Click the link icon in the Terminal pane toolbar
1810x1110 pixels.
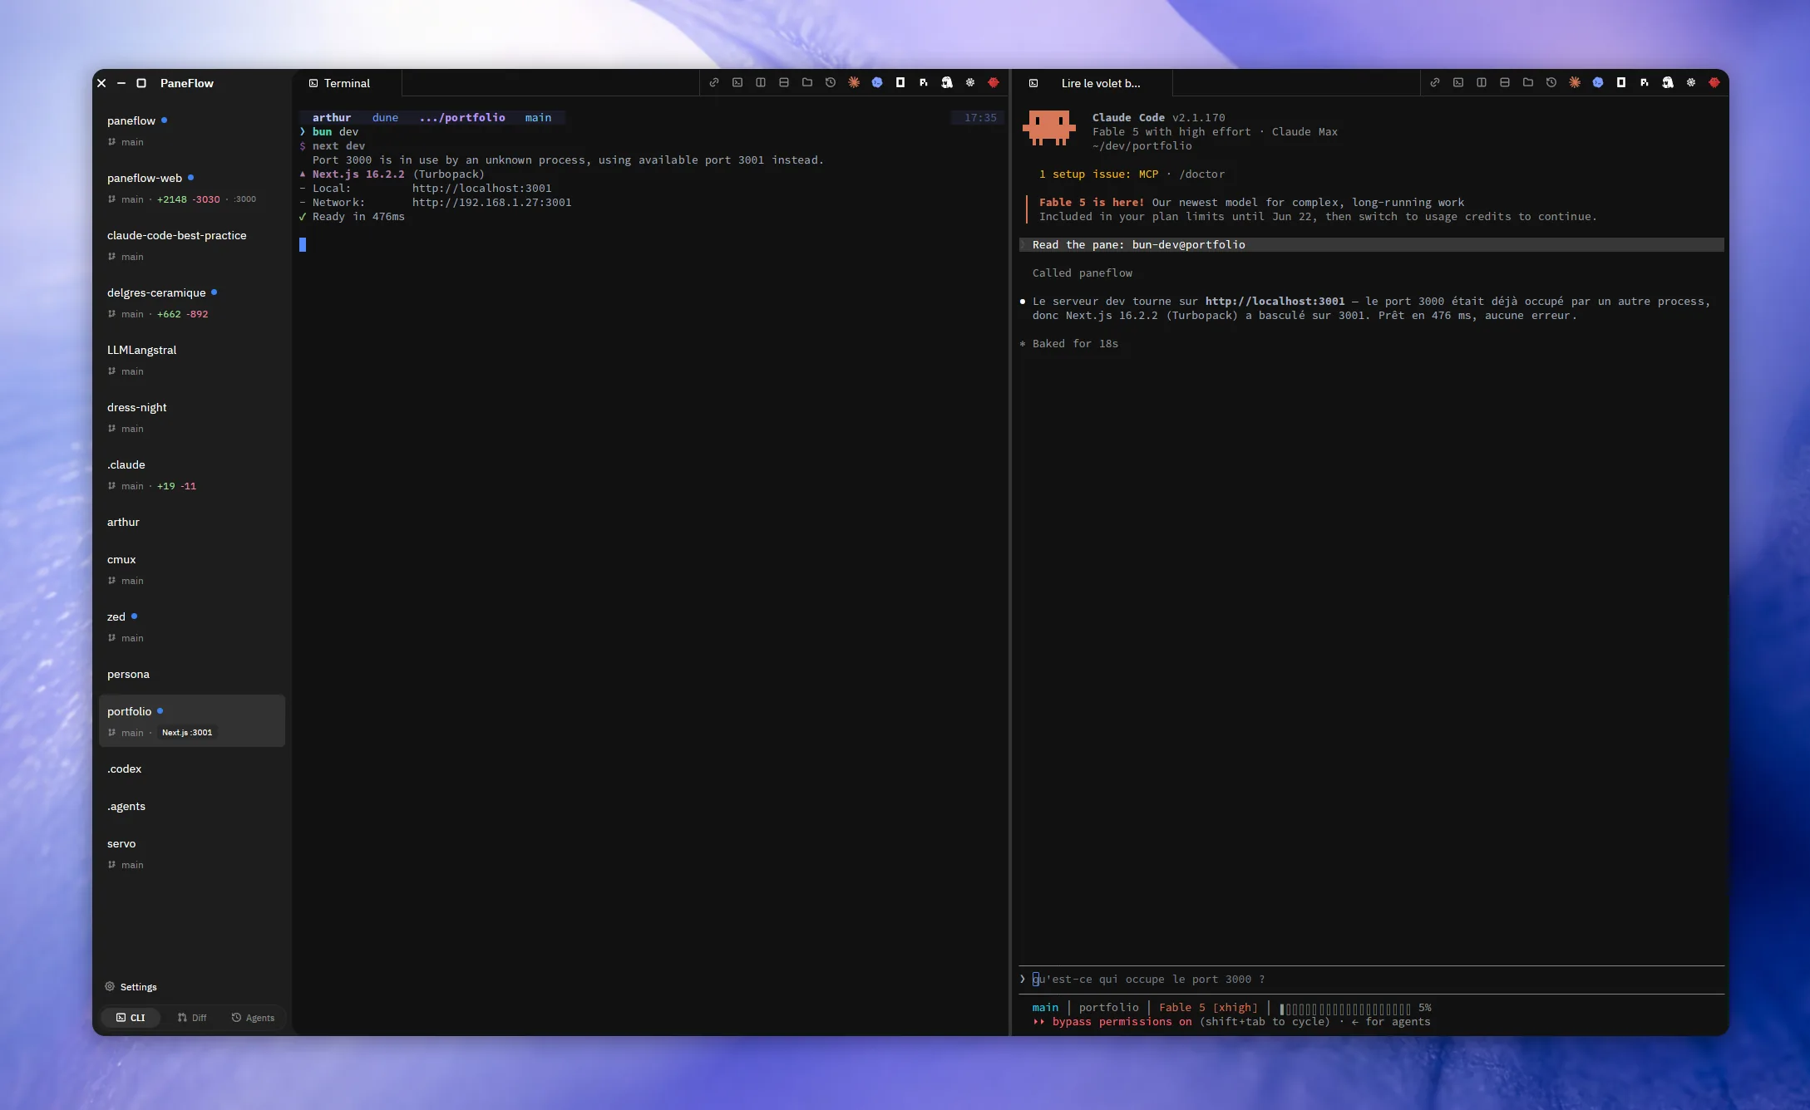coord(713,83)
